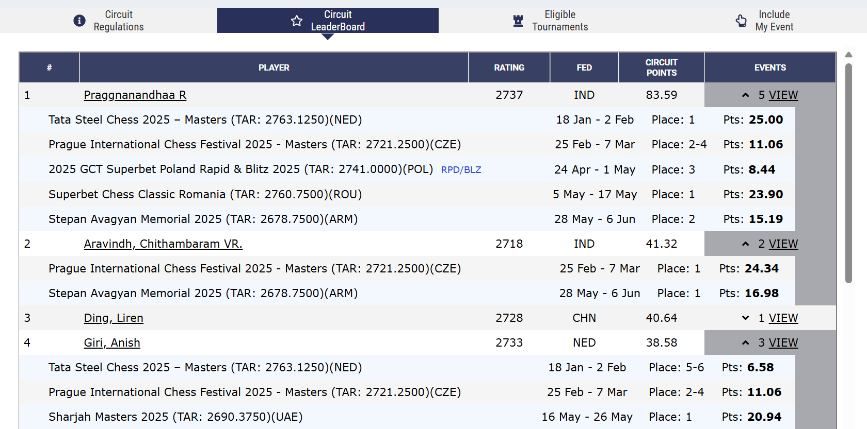
Task: Expand Ding Liren's events chevron
Action: point(745,318)
